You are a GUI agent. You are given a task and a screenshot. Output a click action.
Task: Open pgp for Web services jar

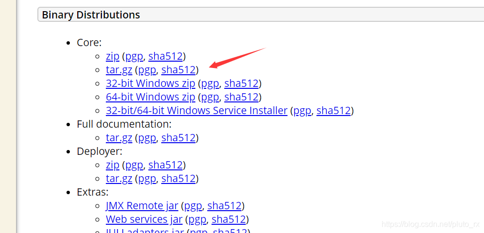point(197,219)
